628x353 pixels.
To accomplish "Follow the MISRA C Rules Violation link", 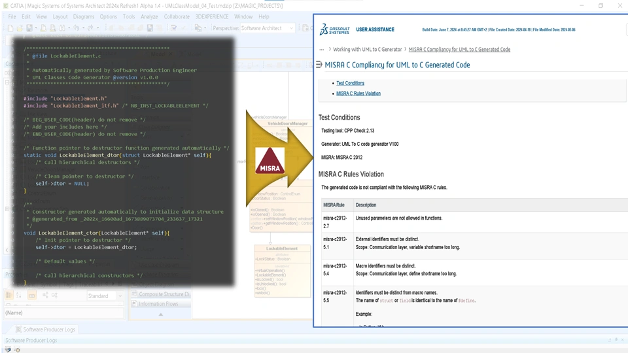I will click(358, 93).
